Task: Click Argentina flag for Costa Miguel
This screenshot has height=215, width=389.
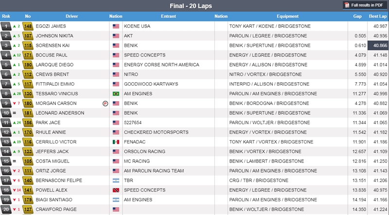Action: point(116,161)
